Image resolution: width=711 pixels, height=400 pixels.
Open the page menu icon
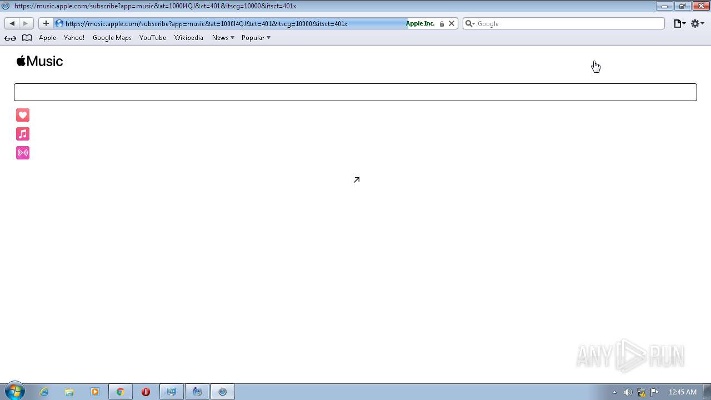(680, 23)
